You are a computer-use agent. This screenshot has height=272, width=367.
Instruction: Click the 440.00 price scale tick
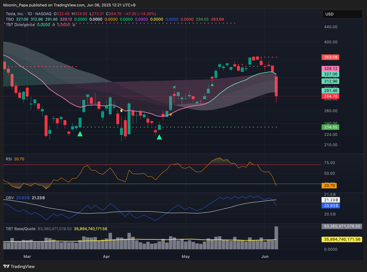[x=331, y=27]
